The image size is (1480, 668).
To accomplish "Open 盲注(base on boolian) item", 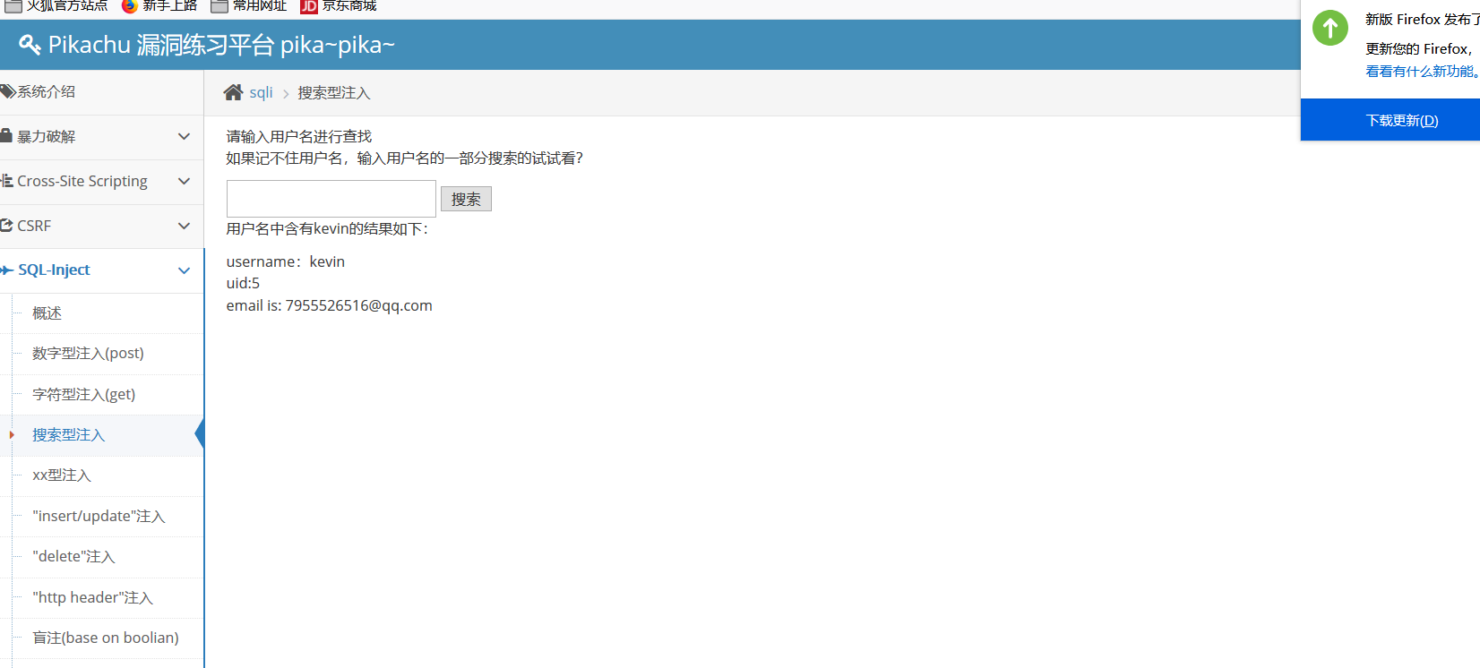I will click(108, 638).
